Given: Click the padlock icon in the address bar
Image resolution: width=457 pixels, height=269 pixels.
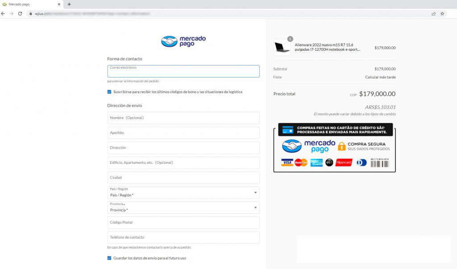Looking at the screenshot, I should pyautogui.click(x=31, y=14).
